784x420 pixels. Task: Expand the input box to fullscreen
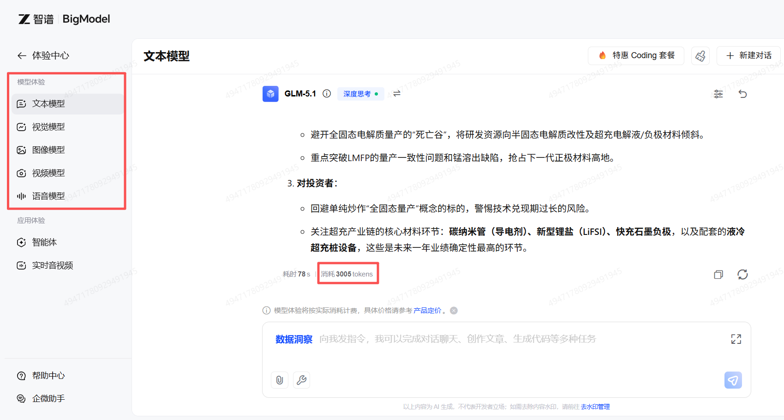(736, 339)
